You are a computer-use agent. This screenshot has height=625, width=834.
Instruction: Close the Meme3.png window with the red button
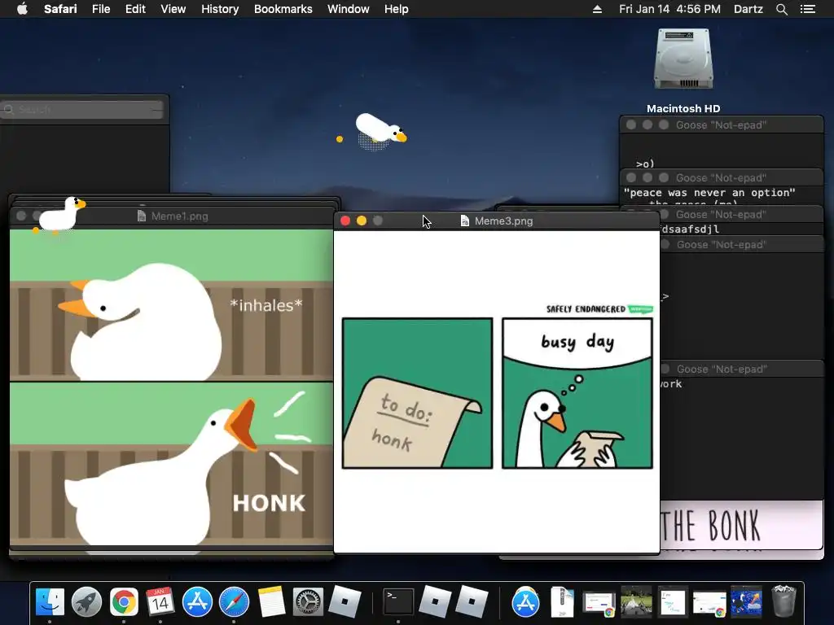click(x=345, y=221)
